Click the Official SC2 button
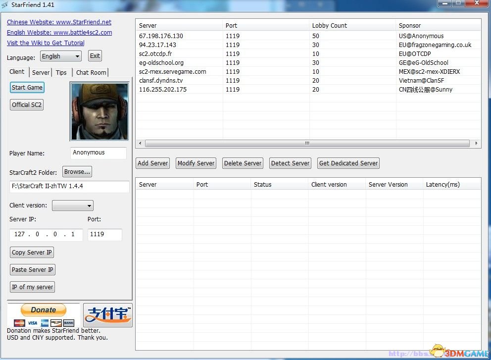The height and width of the screenshot is (360, 491). click(27, 104)
